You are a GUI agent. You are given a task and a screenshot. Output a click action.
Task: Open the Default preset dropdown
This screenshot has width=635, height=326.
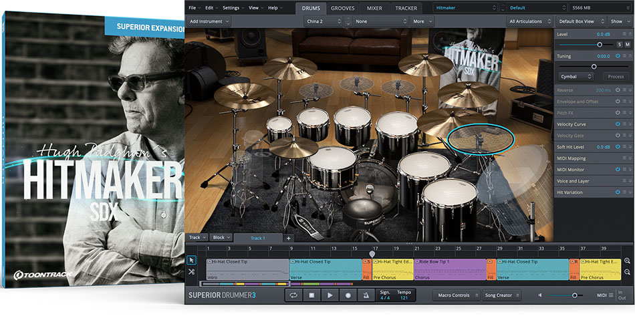tap(537, 8)
